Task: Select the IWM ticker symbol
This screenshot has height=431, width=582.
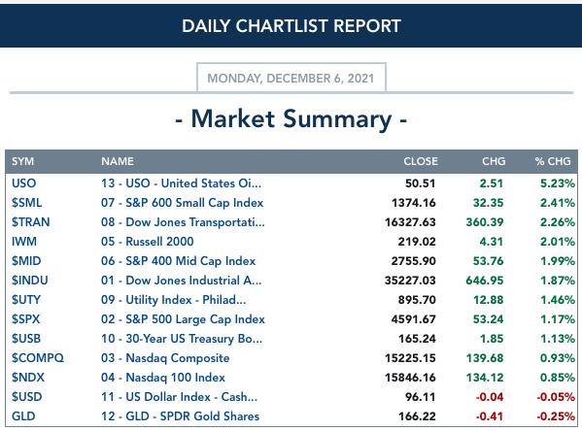Action: pos(24,242)
